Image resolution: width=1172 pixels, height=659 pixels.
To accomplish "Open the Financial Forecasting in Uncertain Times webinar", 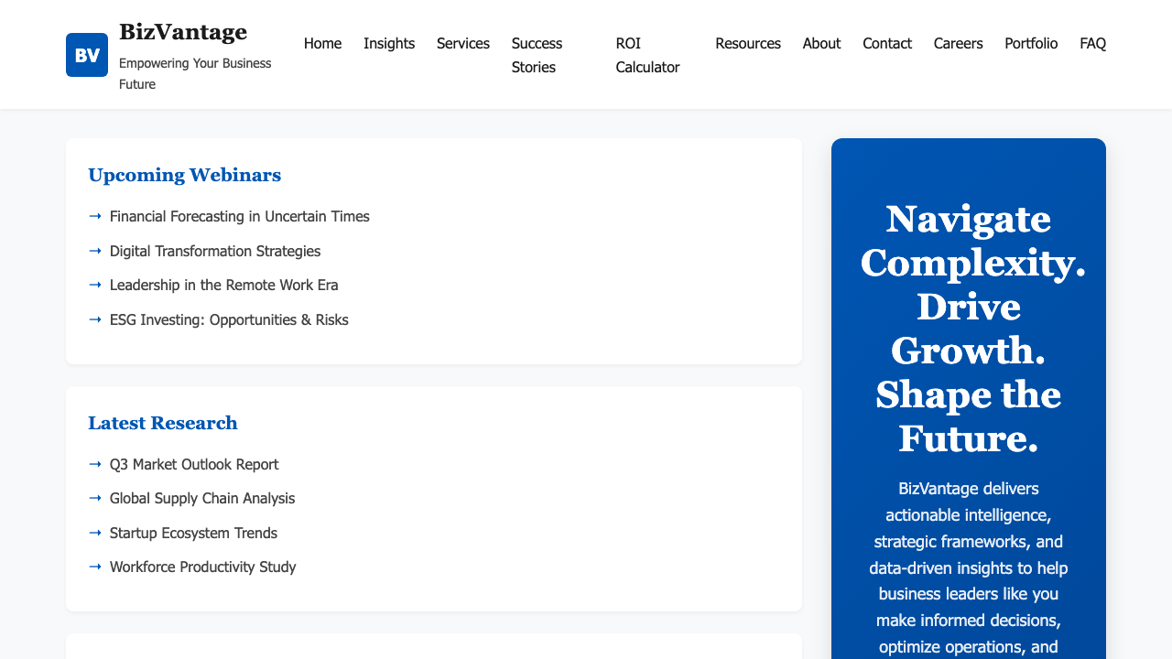I will click(x=240, y=216).
